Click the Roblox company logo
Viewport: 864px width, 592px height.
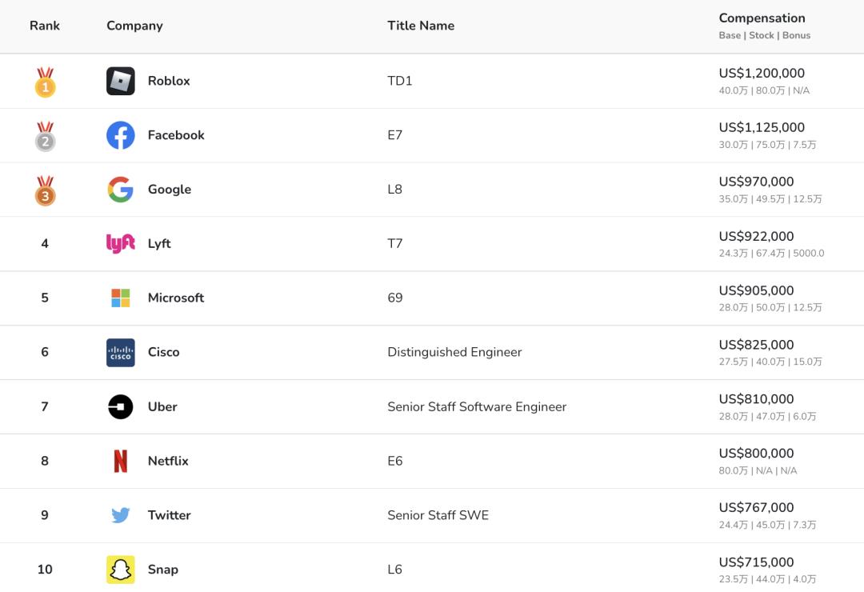pos(121,81)
